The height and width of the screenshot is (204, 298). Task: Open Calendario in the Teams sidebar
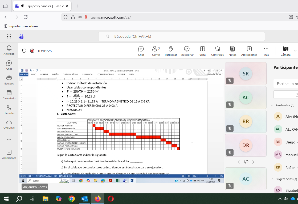pos(9,95)
